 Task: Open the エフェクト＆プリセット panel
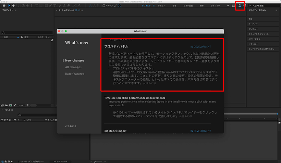[x=258, y=34]
